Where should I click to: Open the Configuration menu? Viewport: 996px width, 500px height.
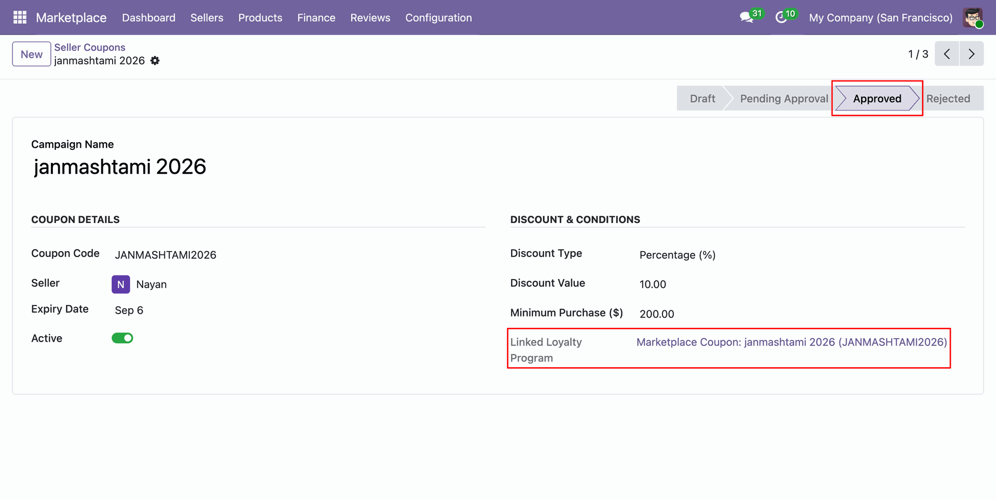(438, 18)
